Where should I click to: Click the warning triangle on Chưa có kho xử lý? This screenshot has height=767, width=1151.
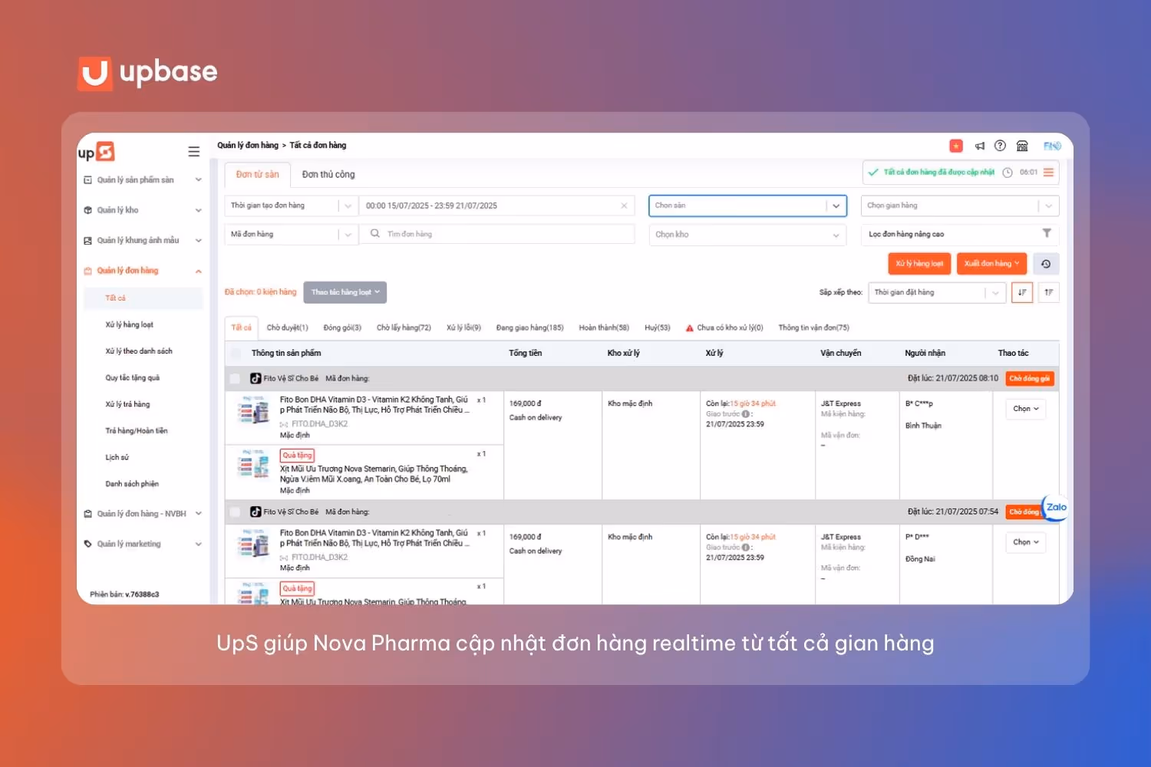click(690, 328)
